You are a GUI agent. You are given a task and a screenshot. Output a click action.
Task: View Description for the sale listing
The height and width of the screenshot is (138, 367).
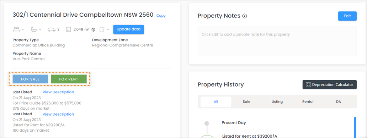pyautogui.click(x=58, y=92)
